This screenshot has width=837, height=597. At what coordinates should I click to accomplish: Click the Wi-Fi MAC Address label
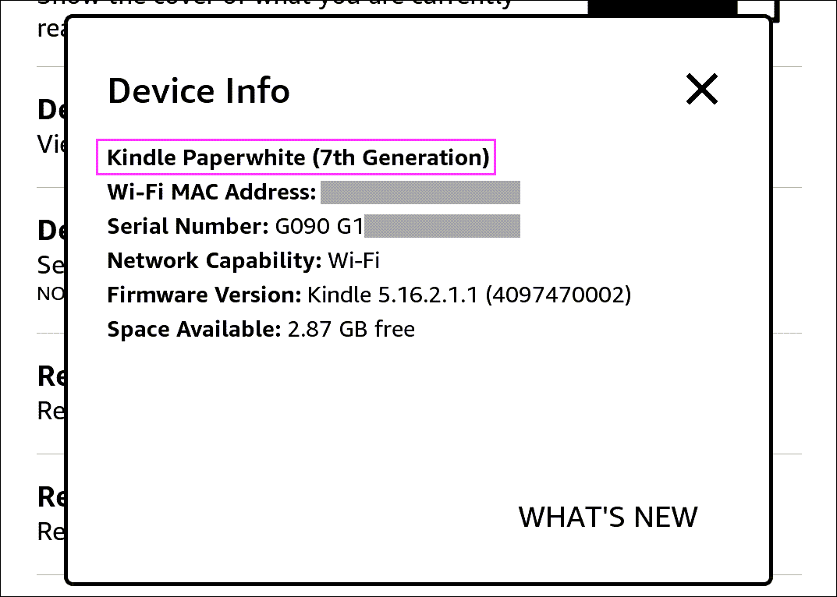pyautogui.click(x=209, y=192)
